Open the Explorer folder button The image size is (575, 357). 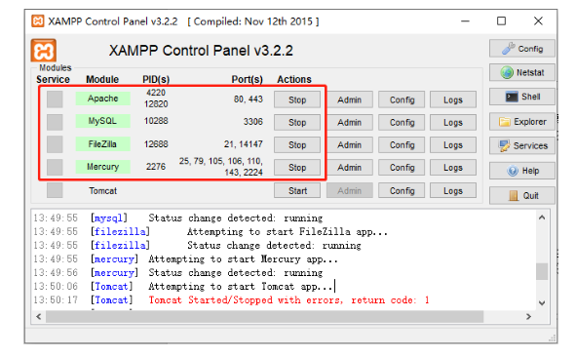(521, 122)
